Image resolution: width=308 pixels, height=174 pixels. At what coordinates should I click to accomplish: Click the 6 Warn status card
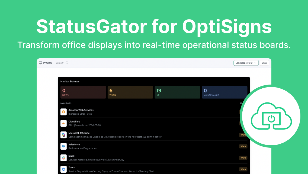click(x=130, y=92)
